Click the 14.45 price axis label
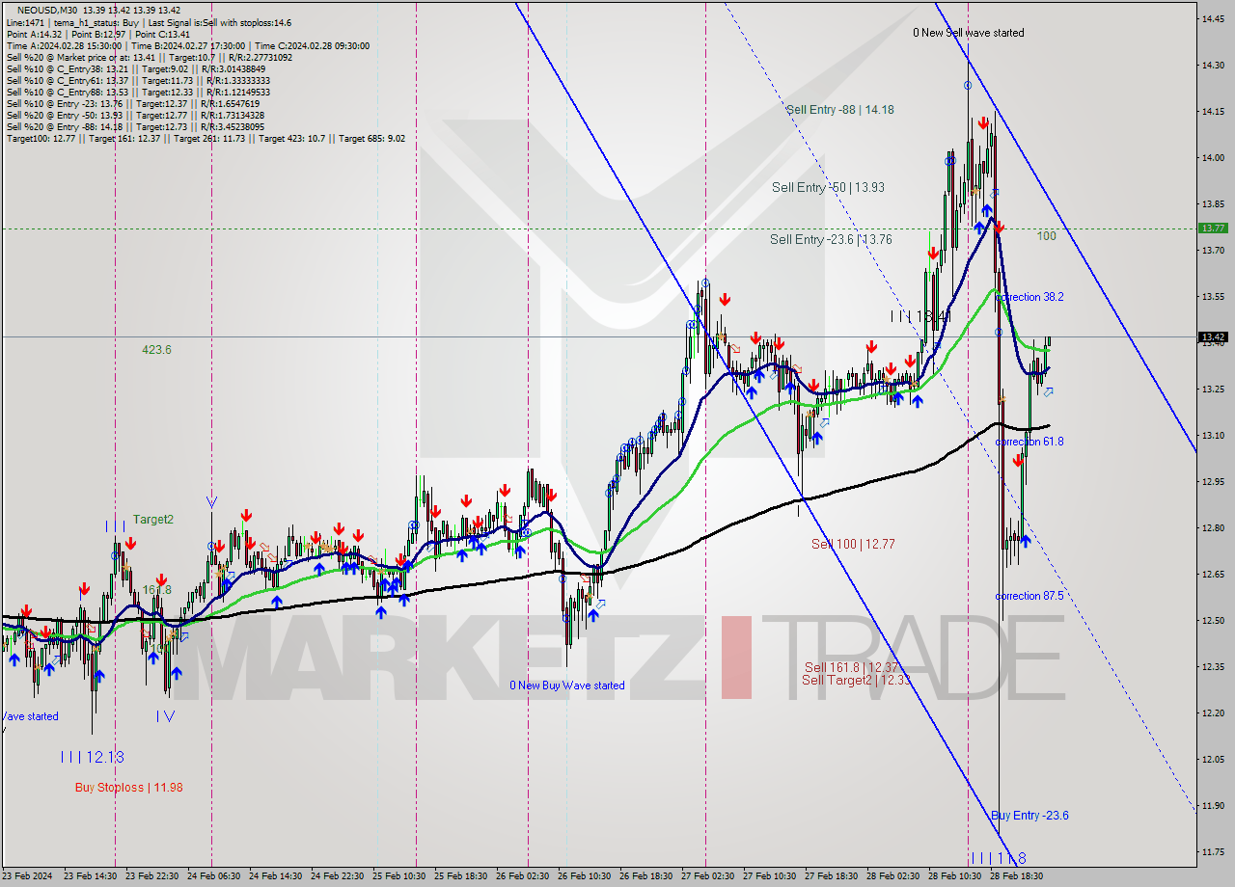The width and height of the screenshot is (1235, 887). (1212, 18)
